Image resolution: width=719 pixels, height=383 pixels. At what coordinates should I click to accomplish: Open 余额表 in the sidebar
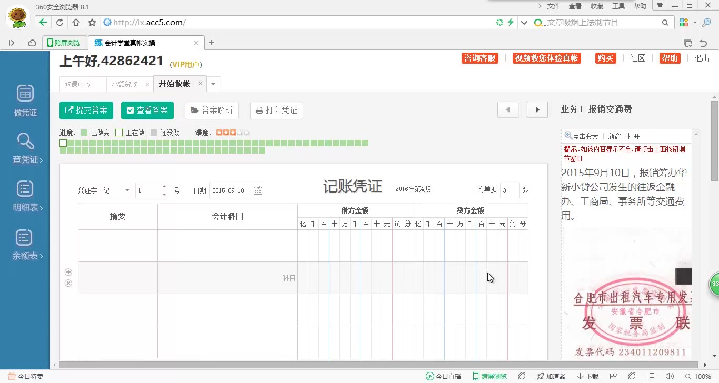[25, 243]
